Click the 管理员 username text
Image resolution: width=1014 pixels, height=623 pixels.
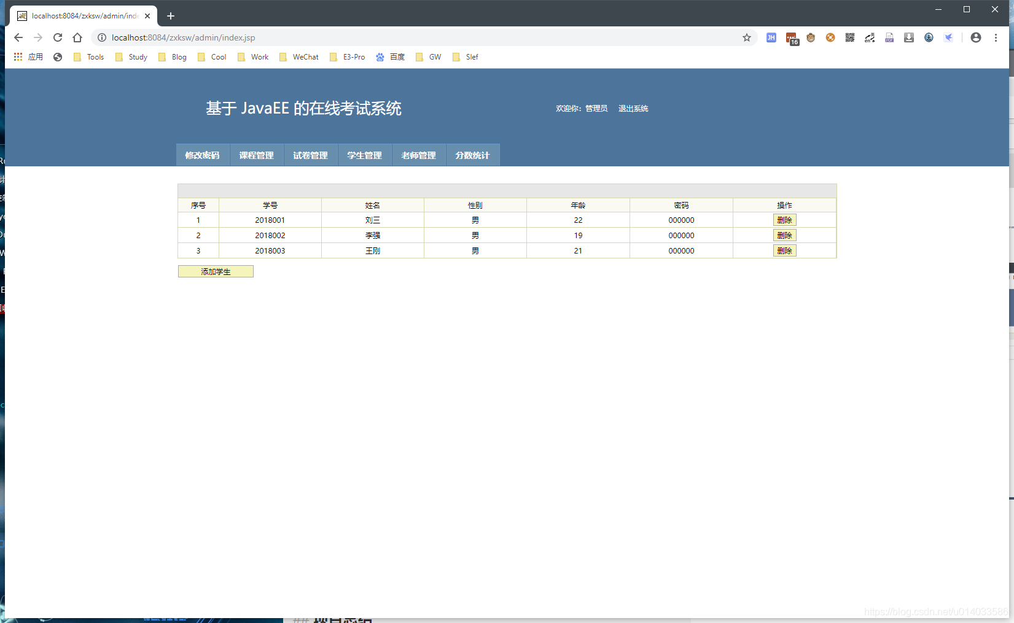tap(596, 109)
